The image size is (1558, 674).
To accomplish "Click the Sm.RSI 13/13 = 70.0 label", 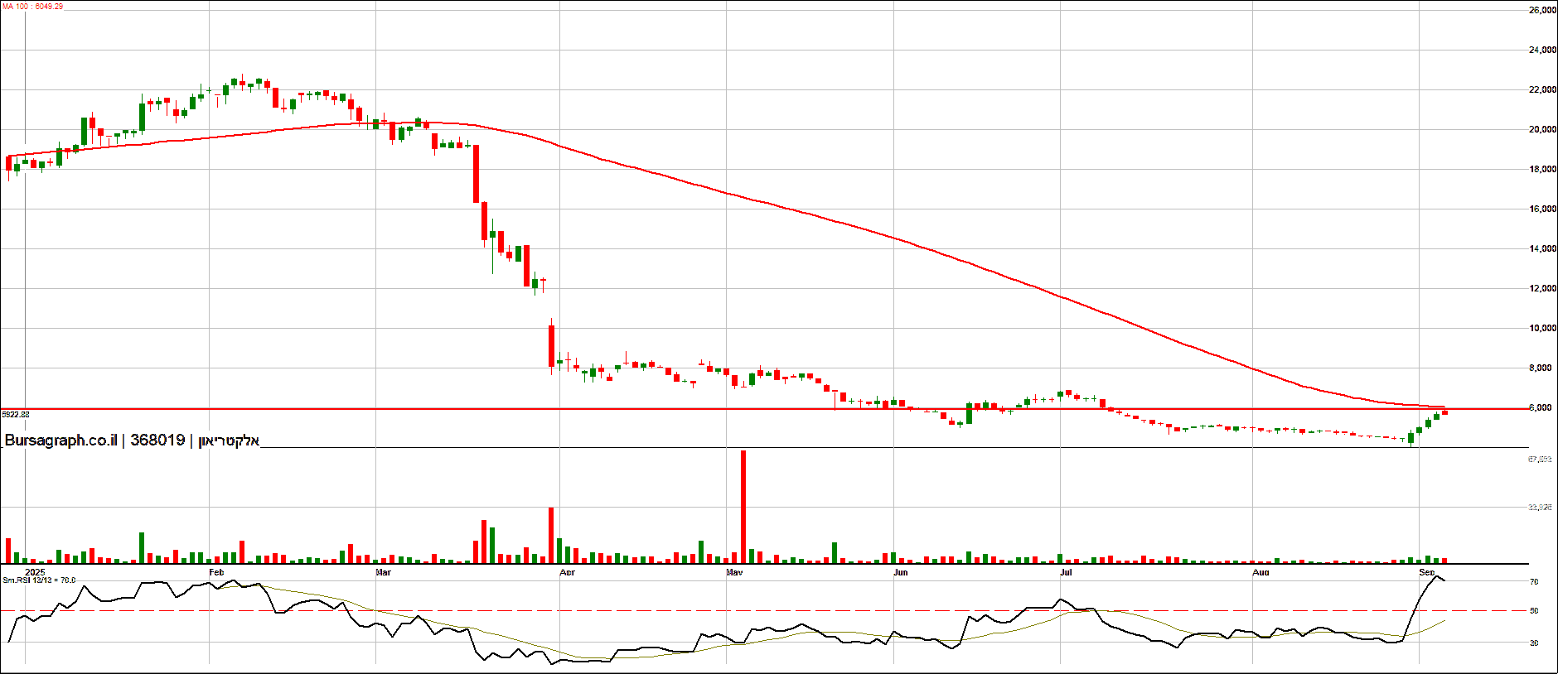I will click(x=39, y=580).
